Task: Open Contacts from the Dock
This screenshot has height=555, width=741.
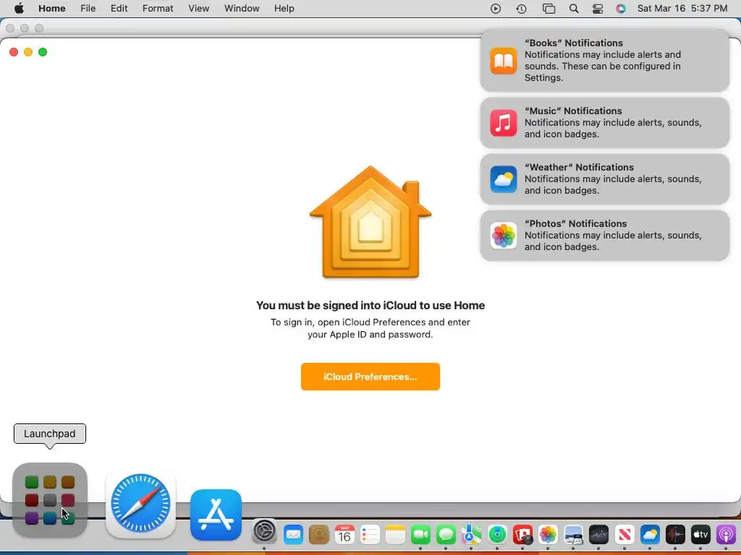Action: pyautogui.click(x=319, y=535)
